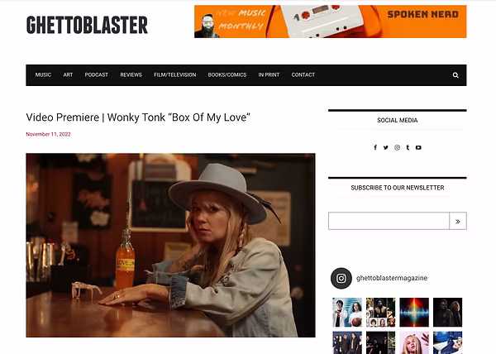Viewport: 496px width, 354px height.
Task: Open the search icon in navigation bar
Action: (x=455, y=75)
